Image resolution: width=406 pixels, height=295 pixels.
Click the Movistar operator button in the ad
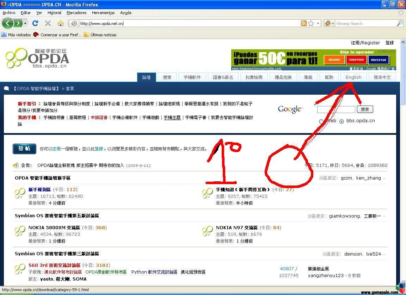click(x=378, y=60)
